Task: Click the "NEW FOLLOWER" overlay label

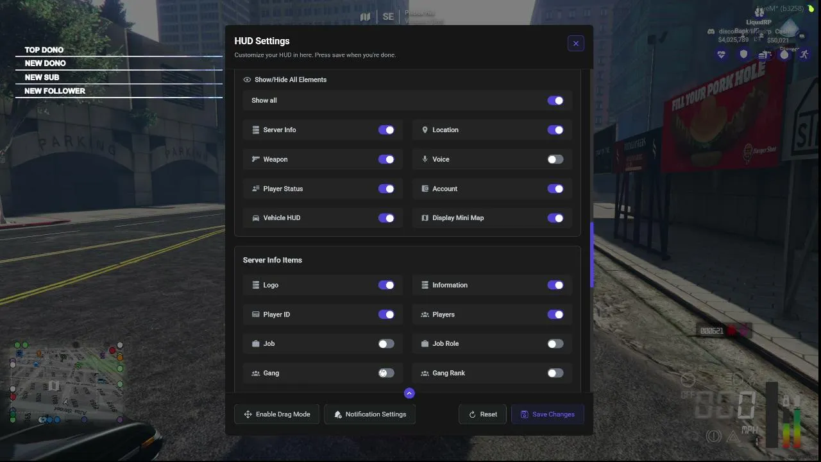Action: (x=55, y=91)
